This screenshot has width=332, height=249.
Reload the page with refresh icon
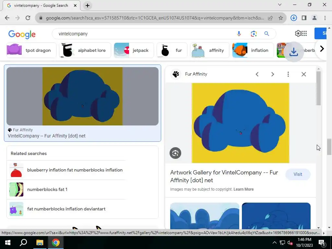pos(28,18)
